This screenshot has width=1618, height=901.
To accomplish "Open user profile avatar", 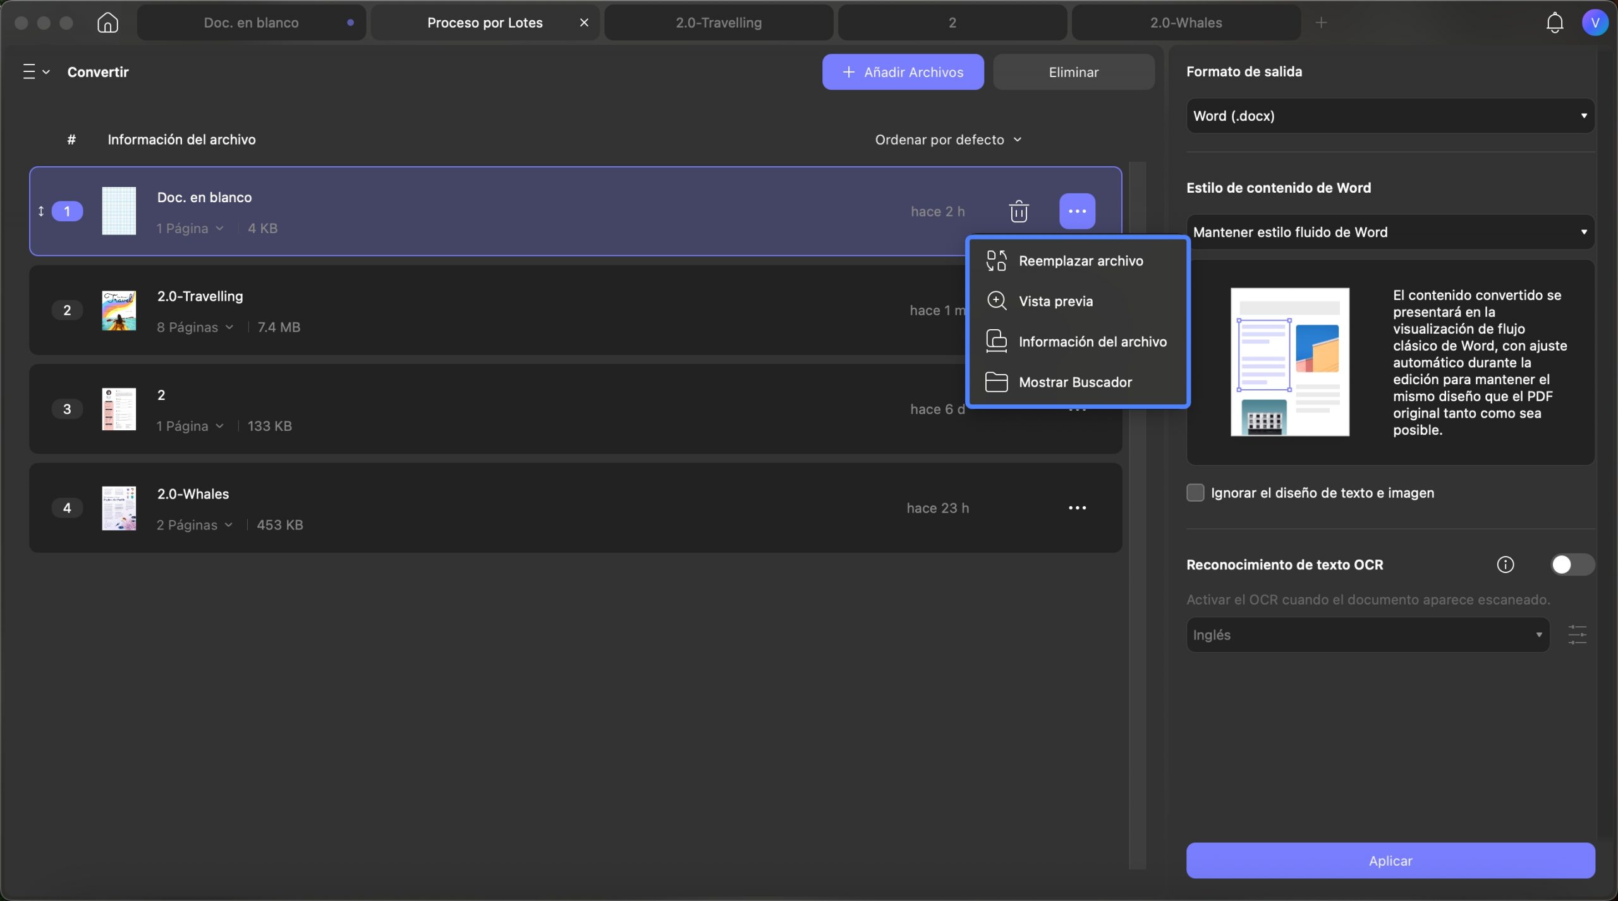I will pos(1595,23).
